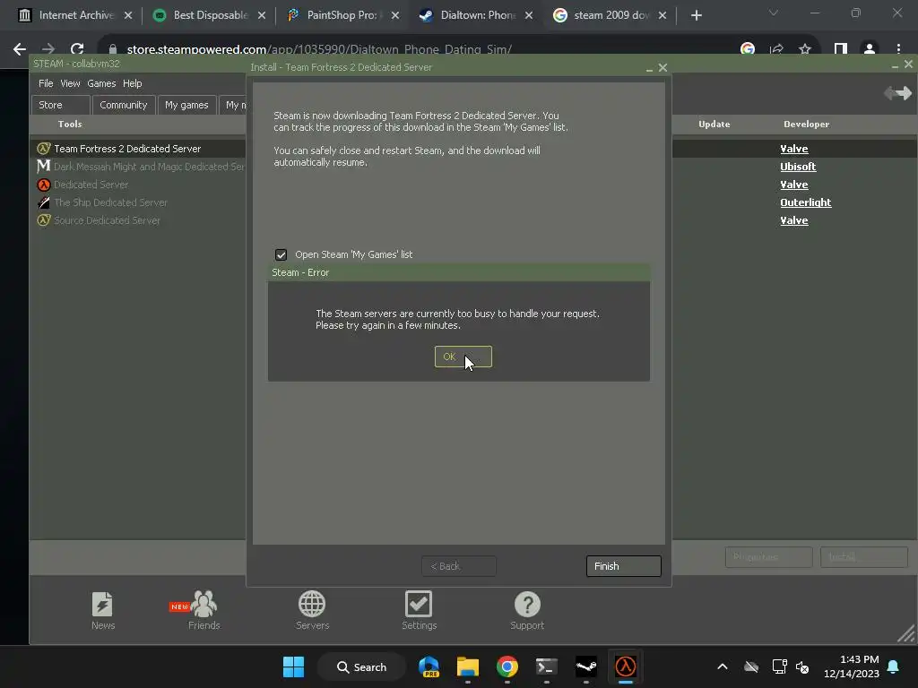
Task: Switch to the Store tab in Steam
Action: (x=60, y=105)
